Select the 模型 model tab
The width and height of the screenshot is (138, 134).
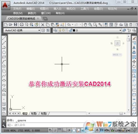tap(25, 114)
